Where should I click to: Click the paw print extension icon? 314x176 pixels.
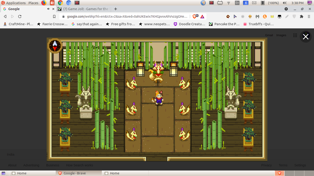[228, 17]
